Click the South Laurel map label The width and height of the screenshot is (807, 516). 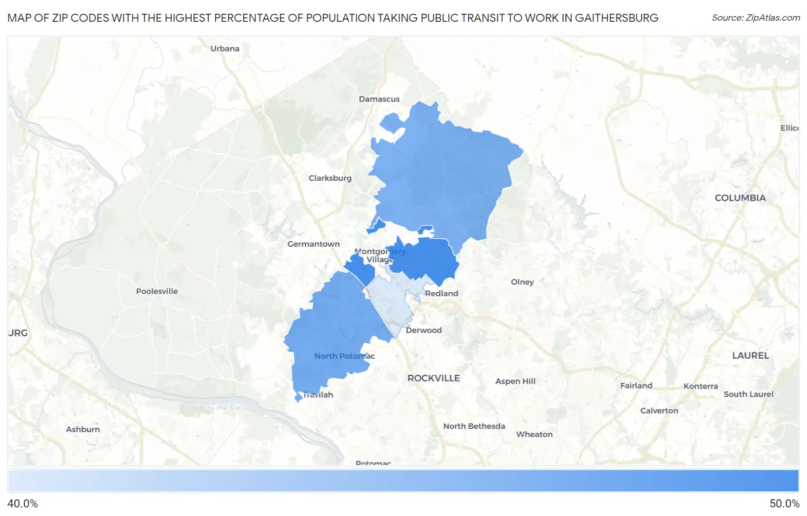[748, 394]
